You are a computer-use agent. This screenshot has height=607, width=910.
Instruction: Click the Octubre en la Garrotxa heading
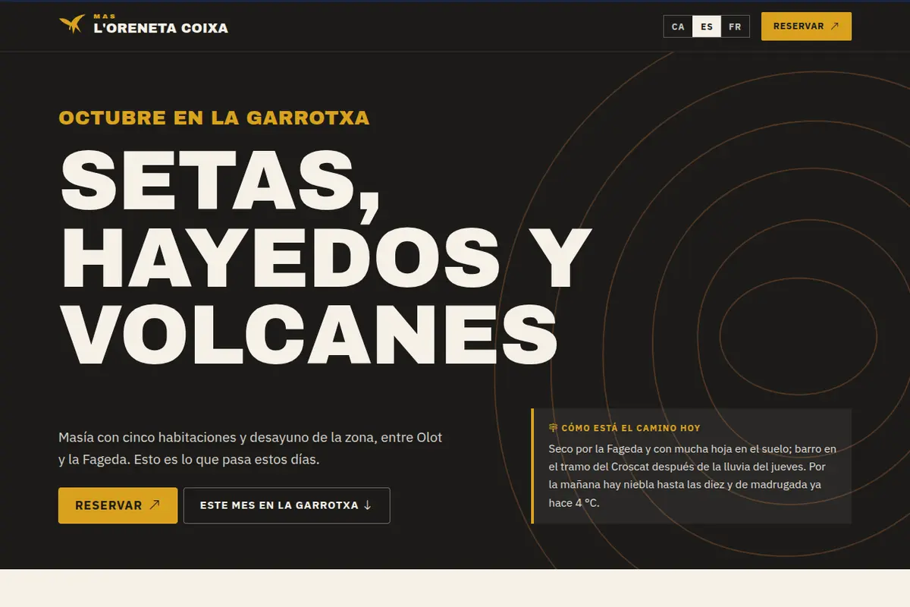tap(214, 118)
